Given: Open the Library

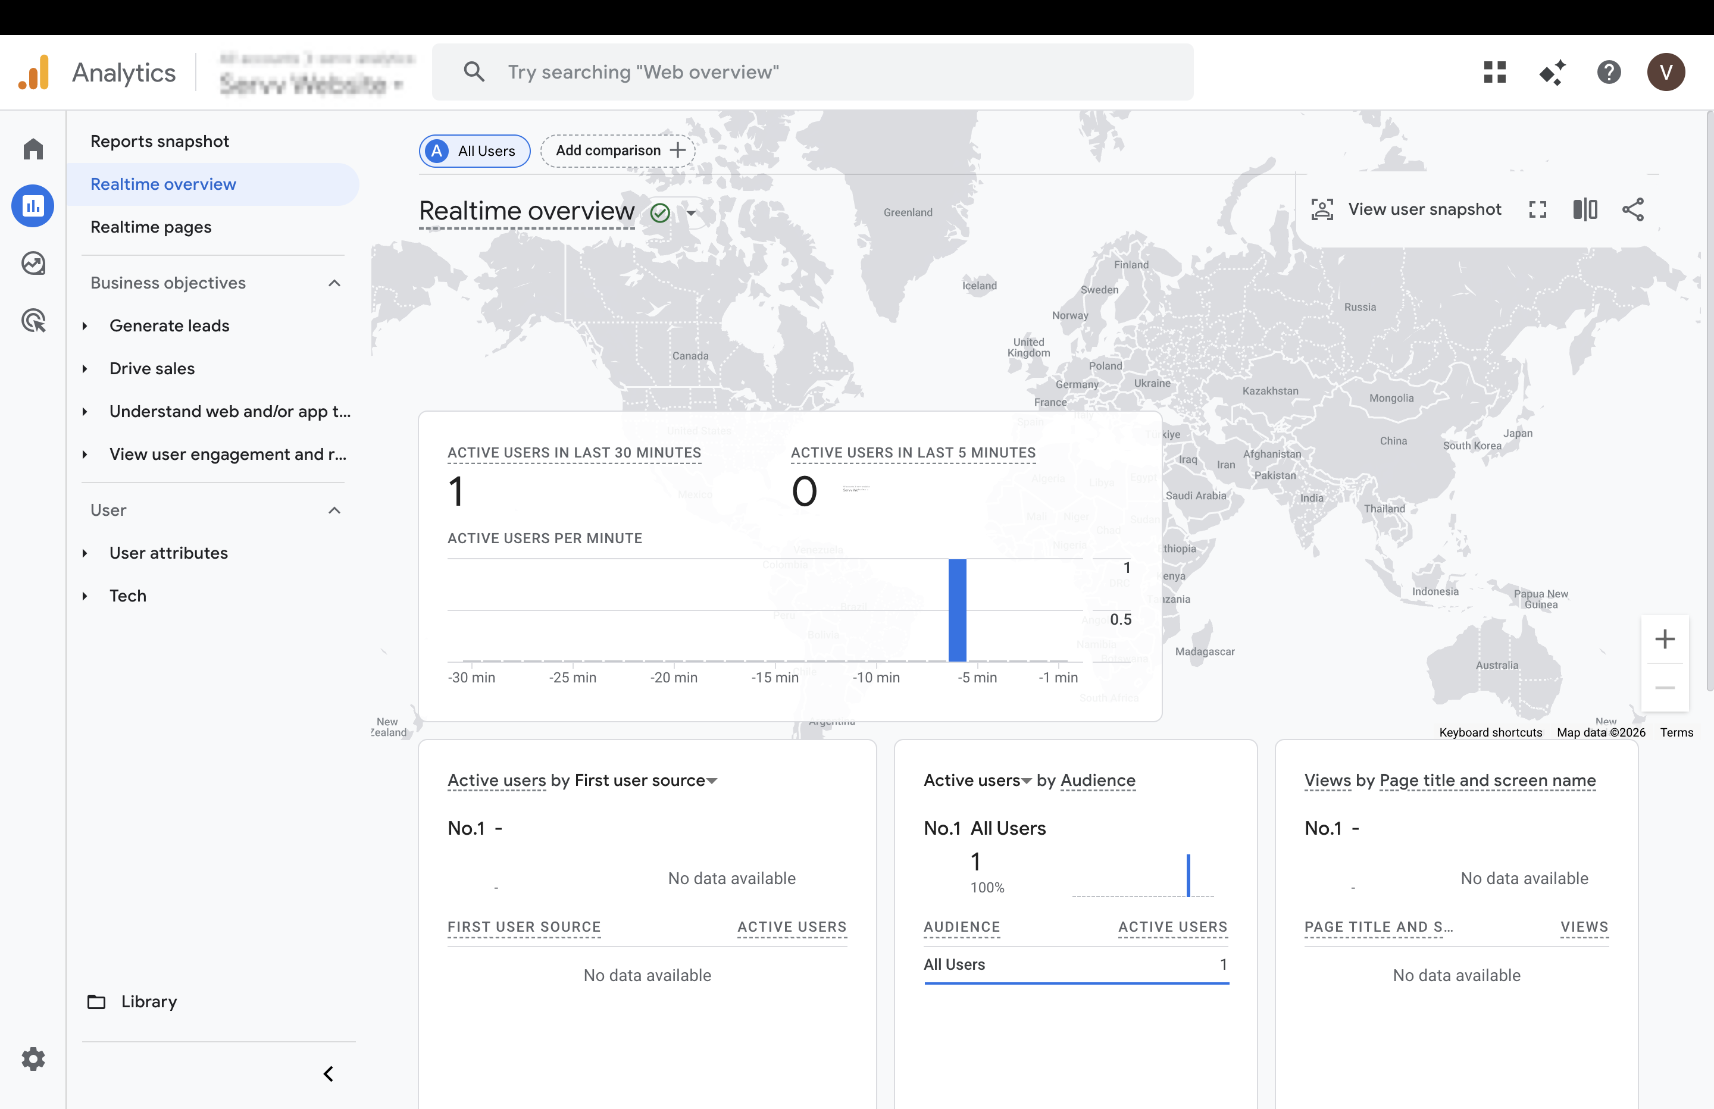Looking at the screenshot, I should tap(149, 1002).
